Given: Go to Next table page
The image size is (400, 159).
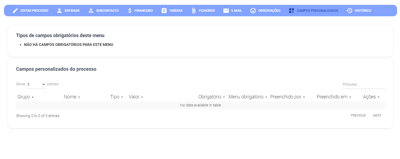Looking at the screenshot, I should pos(377,116).
